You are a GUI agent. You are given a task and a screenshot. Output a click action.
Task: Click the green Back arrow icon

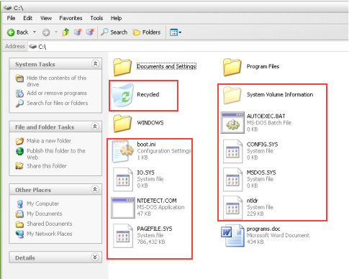click(x=11, y=32)
